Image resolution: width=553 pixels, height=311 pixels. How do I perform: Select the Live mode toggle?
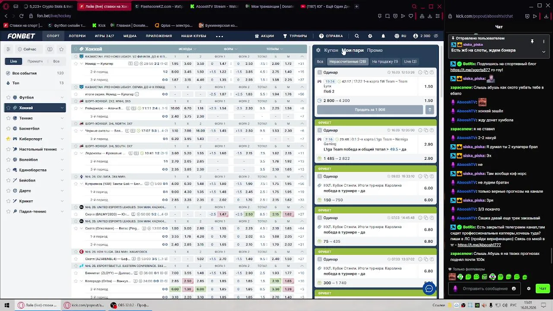point(14,61)
